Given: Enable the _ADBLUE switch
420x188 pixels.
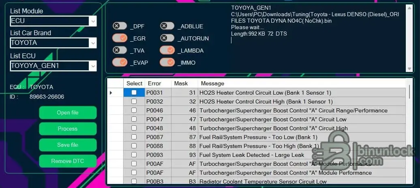Looking at the screenshot, I should point(167,26).
